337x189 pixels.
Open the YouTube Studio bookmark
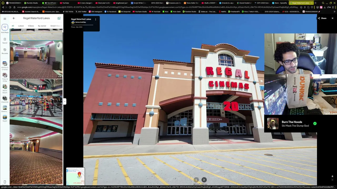click(x=140, y=12)
